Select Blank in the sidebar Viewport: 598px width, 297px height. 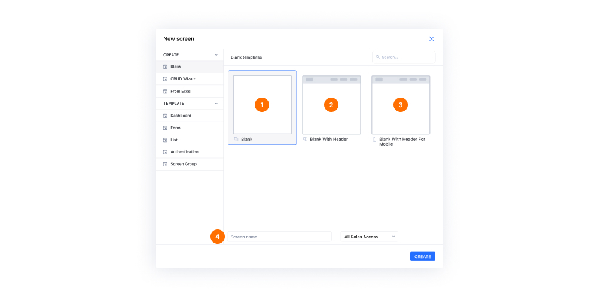coord(190,67)
